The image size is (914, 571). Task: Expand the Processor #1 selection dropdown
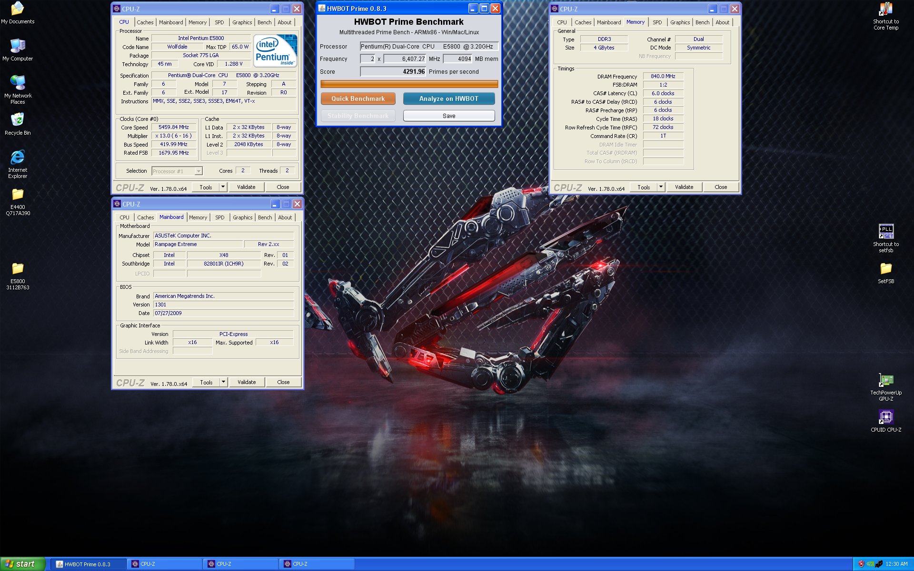click(x=199, y=171)
